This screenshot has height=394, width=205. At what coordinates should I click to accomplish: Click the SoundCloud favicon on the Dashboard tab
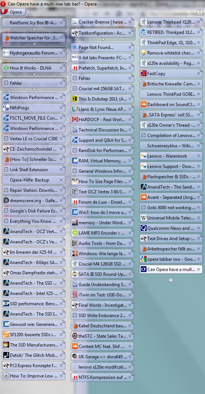[144, 104]
